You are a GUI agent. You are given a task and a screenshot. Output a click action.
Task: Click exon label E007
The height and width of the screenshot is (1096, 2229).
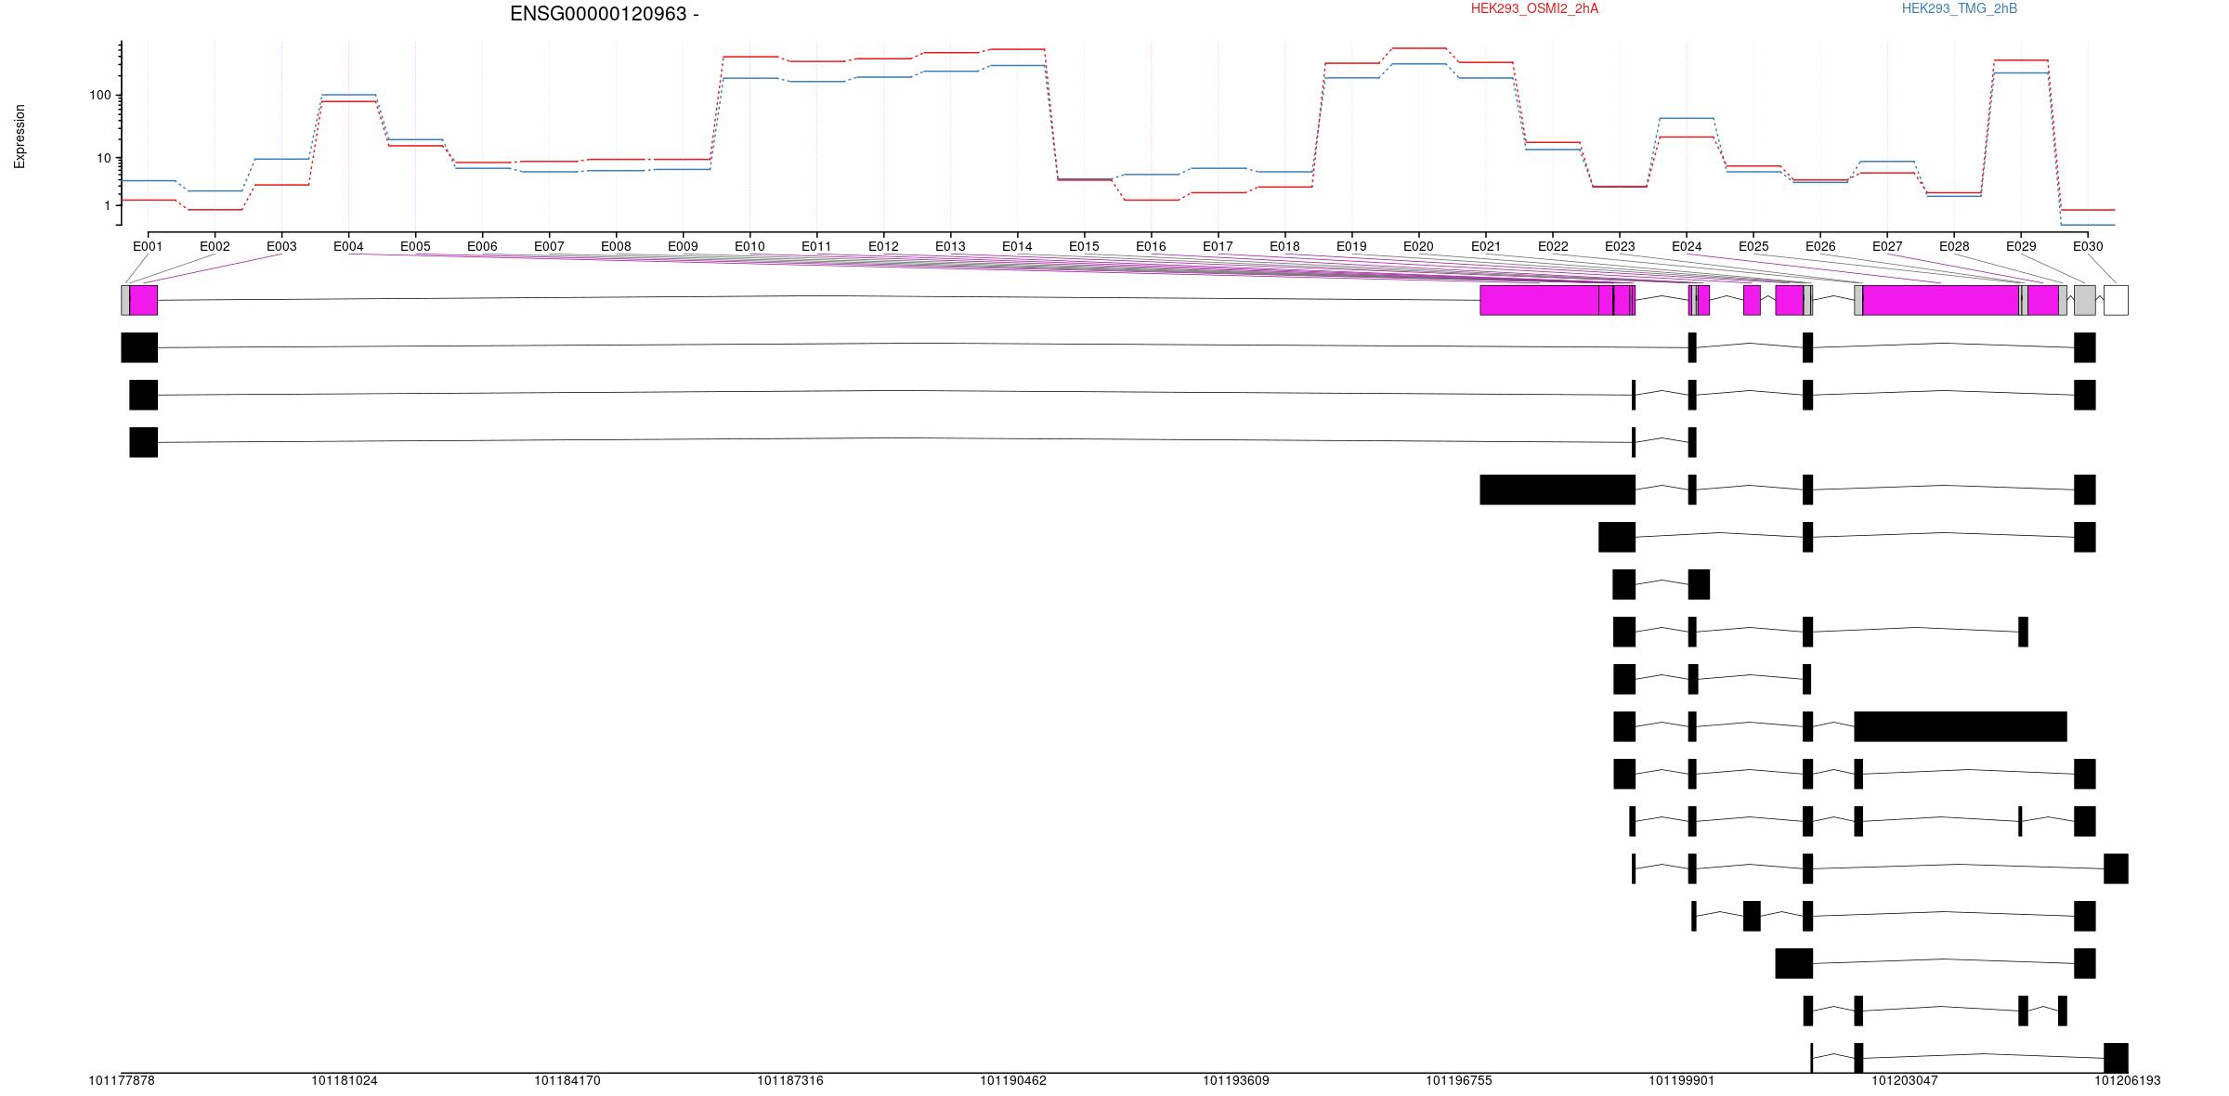549,246
